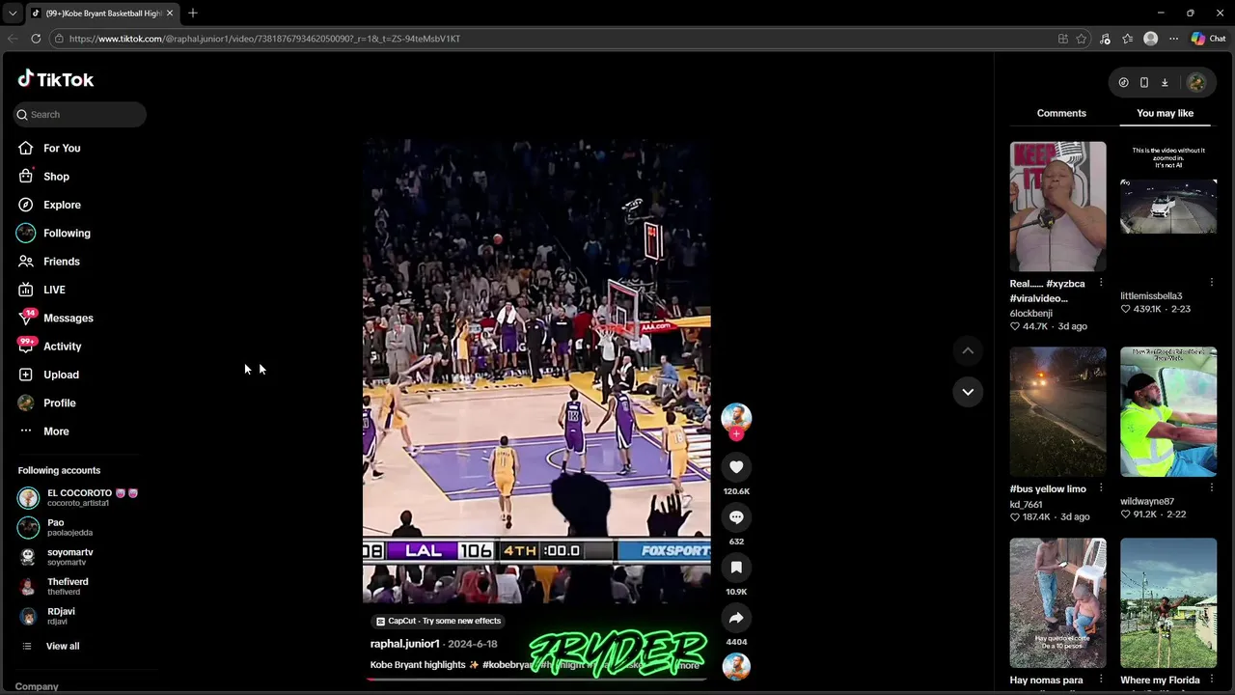Open the bus yellow limo video thumbnail
The width and height of the screenshot is (1235, 695).
1058,412
